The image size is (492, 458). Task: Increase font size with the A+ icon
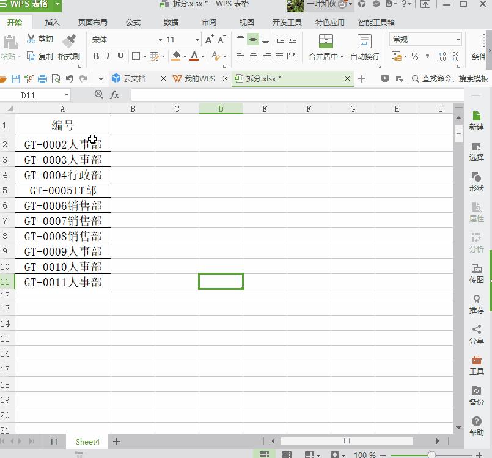point(209,40)
